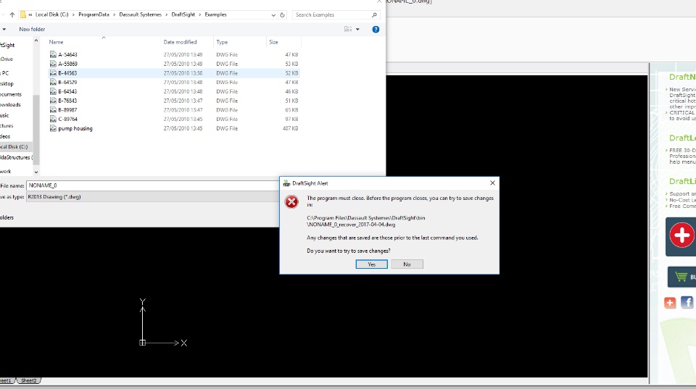The height and width of the screenshot is (389, 696).
Task: Expand the view options dropdown arrow
Action: click(357, 29)
